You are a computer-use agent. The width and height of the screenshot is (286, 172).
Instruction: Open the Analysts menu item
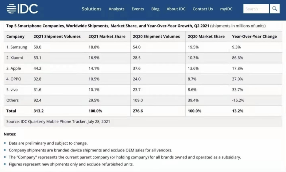116,9
